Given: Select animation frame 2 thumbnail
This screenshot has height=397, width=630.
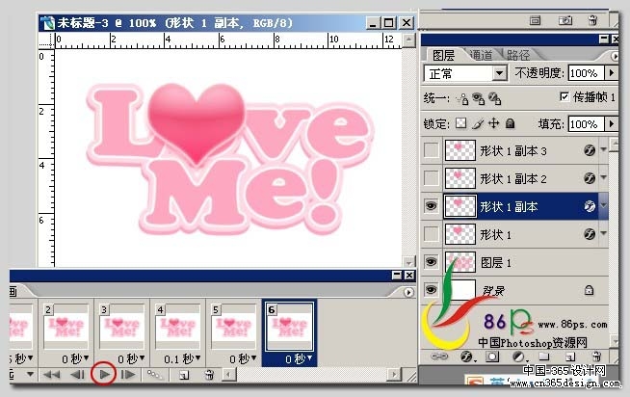Looking at the screenshot, I should click(x=66, y=327).
